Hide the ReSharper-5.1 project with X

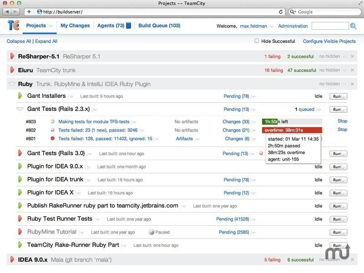pyautogui.click(x=352, y=56)
